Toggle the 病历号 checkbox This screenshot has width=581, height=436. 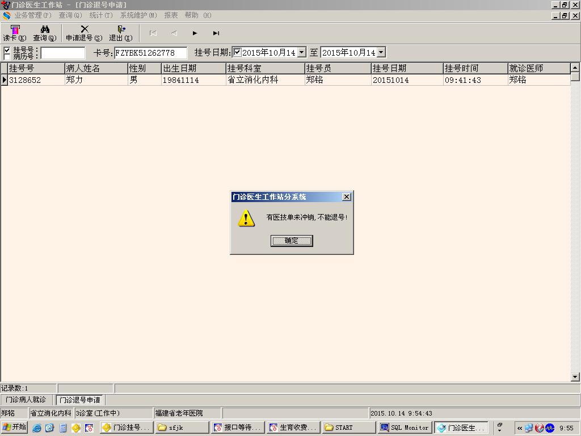click(7, 56)
